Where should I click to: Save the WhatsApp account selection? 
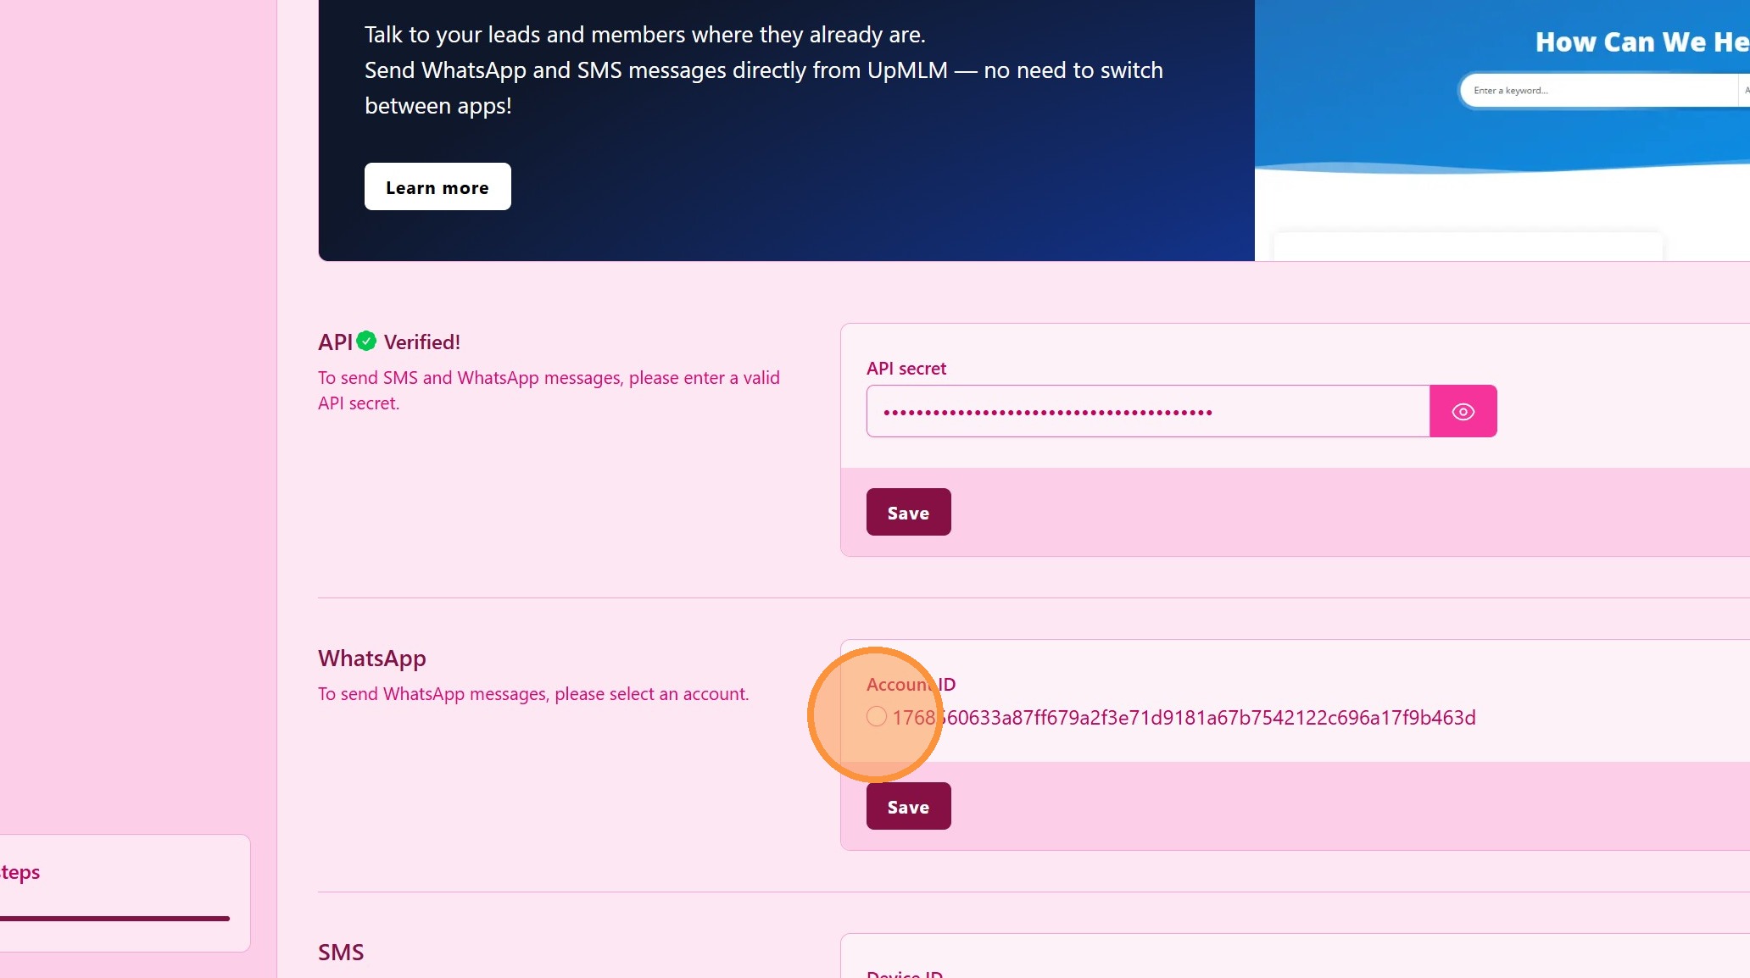[x=908, y=807]
